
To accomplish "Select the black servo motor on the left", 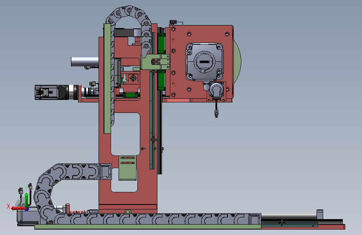I will point(52,92).
